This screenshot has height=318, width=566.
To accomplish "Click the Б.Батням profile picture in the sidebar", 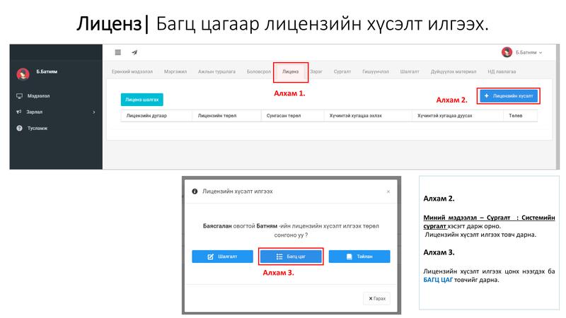I will [x=23, y=73].
